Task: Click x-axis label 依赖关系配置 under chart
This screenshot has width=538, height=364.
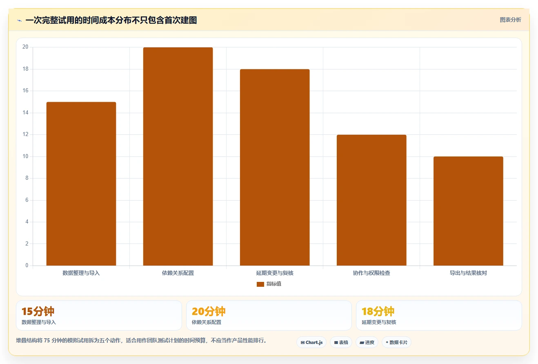Action: (178, 273)
